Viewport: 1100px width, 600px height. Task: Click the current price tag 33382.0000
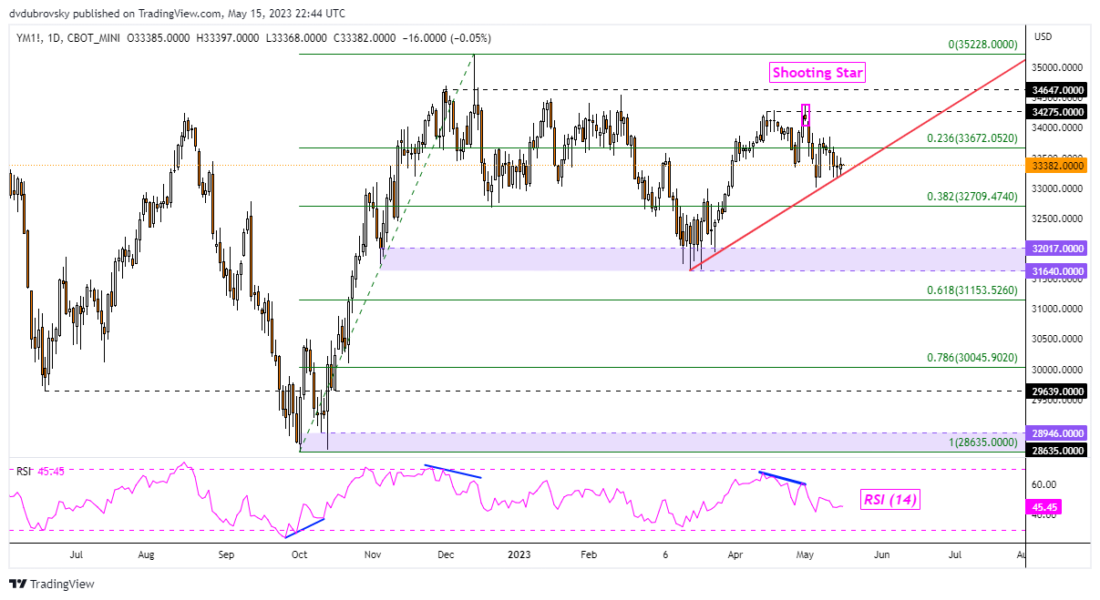tap(1056, 166)
